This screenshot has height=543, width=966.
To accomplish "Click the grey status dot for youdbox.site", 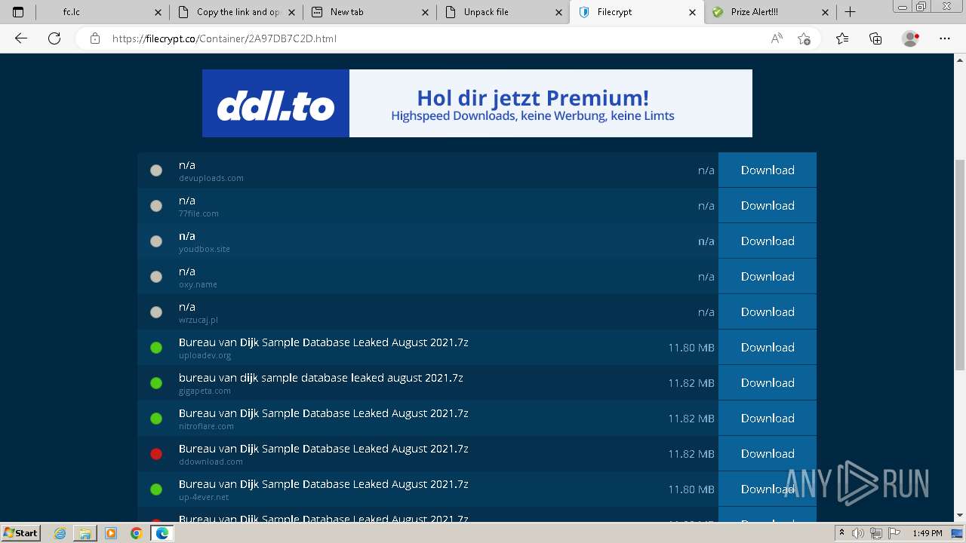I will [x=156, y=241].
